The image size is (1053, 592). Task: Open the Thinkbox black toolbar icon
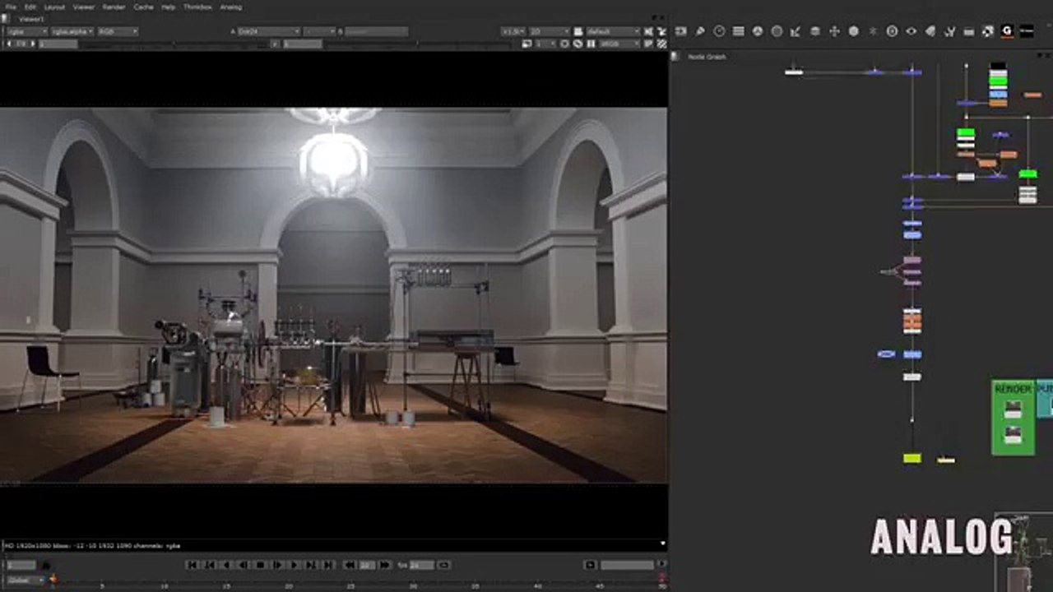[x=1027, y=31]
